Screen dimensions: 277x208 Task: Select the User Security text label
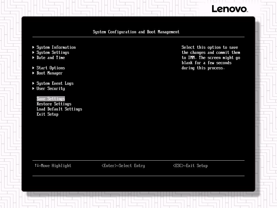pyautogui.click(x=51, y=89)
